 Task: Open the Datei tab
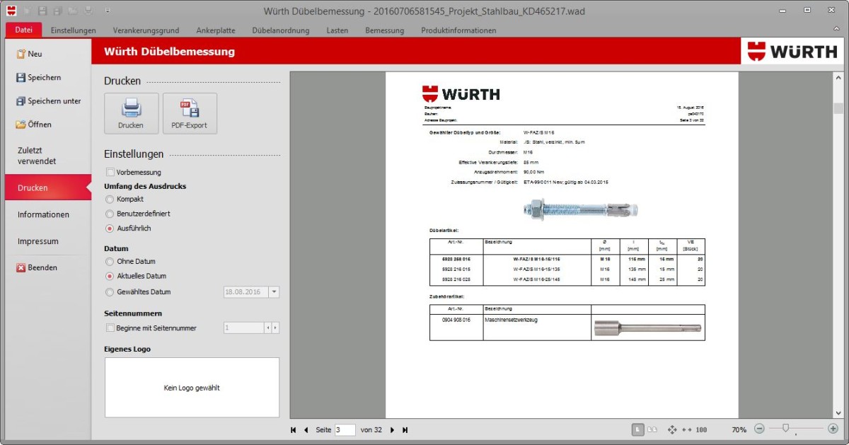[x=23, y=30]
